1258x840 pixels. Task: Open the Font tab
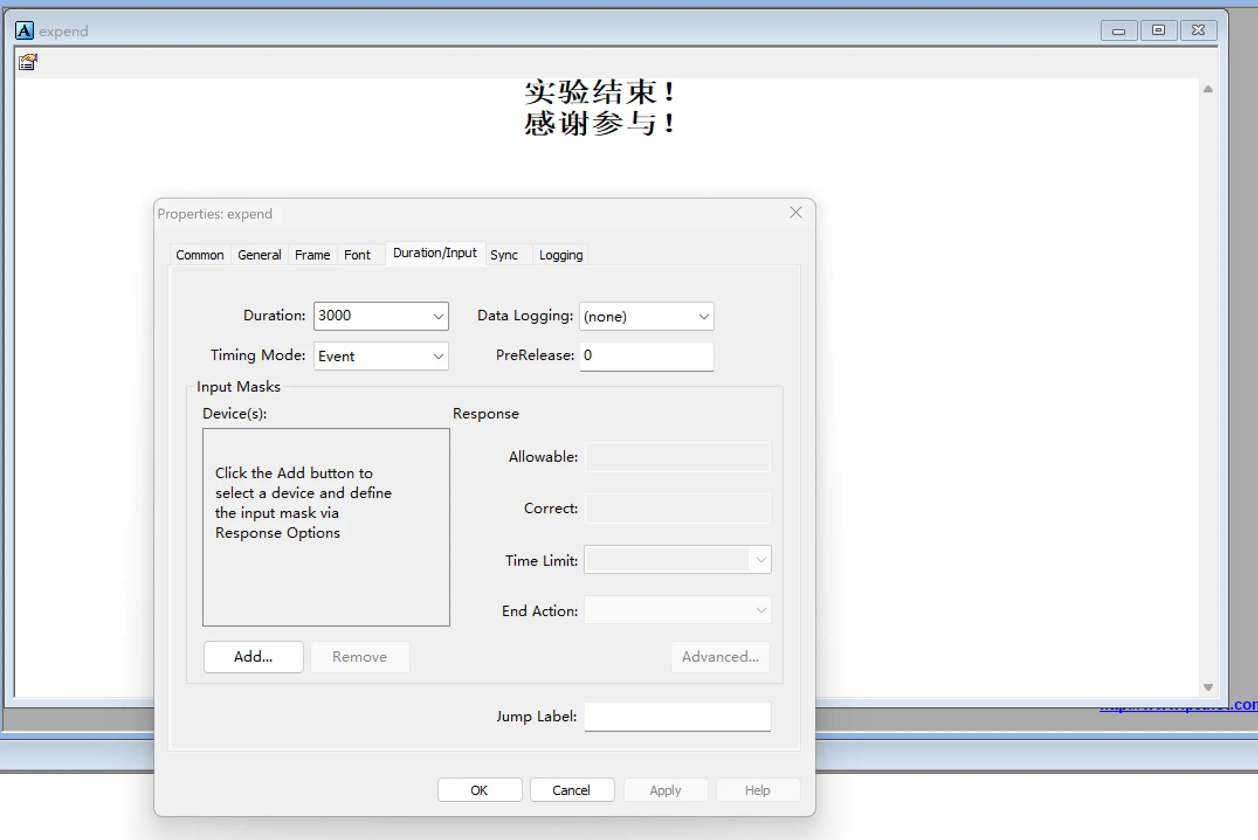click(357, 255)
